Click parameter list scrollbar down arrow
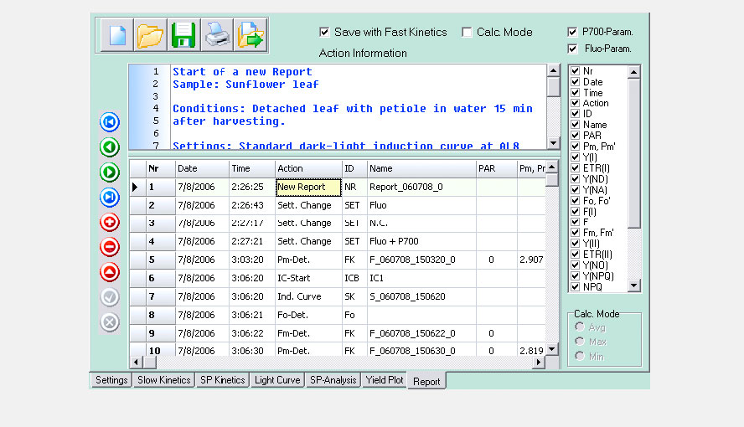Screen dimensions: 744x427 pyautogui.click(x=634, y=286)
